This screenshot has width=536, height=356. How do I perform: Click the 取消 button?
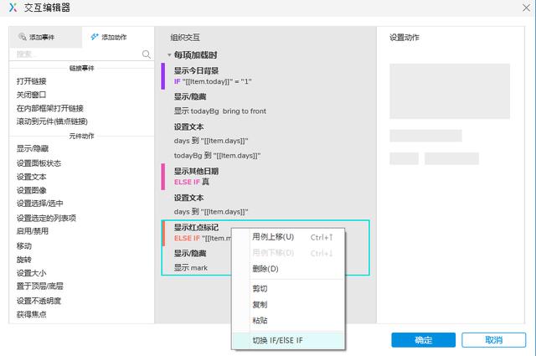[x=493, y=340]
